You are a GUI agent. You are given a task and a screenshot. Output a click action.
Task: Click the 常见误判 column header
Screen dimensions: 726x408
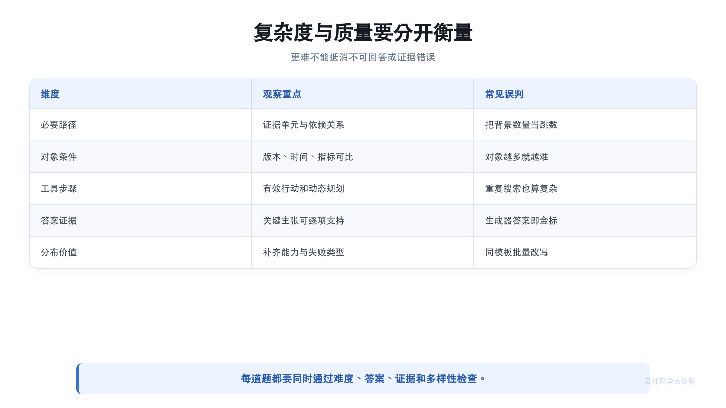585,94
